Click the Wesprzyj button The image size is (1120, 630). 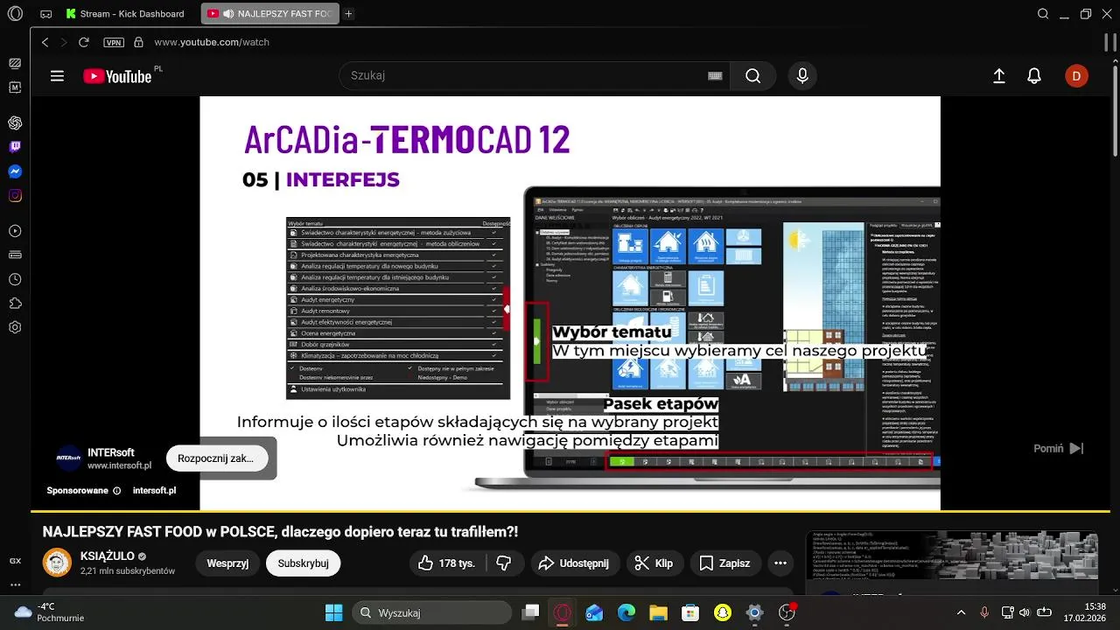227,563
